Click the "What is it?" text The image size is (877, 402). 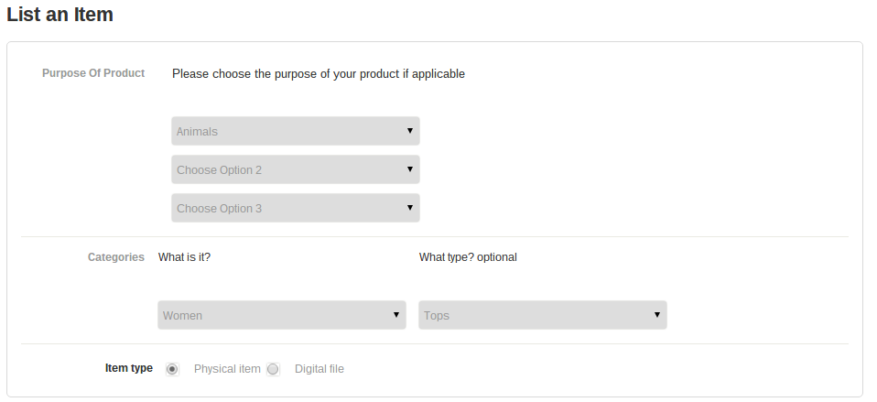click(x=184, y=257)
